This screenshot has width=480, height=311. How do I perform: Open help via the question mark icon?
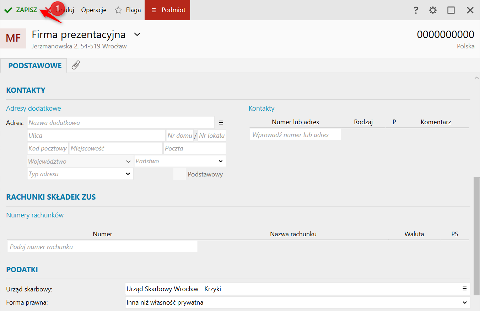(416, 10)
